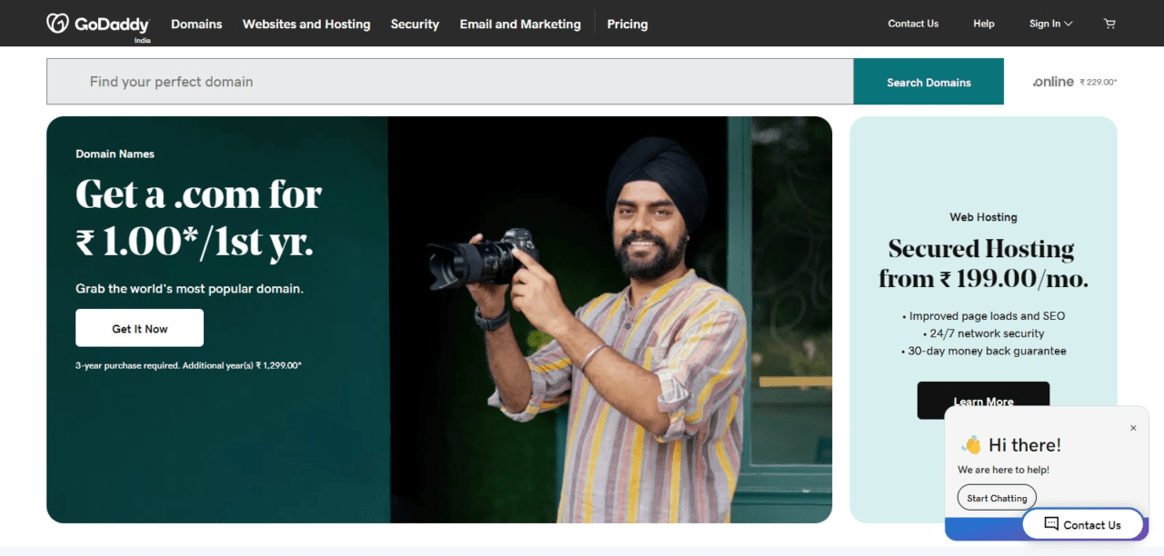Open the Help link
1164x556 pixels.
[x=984, y=24]
